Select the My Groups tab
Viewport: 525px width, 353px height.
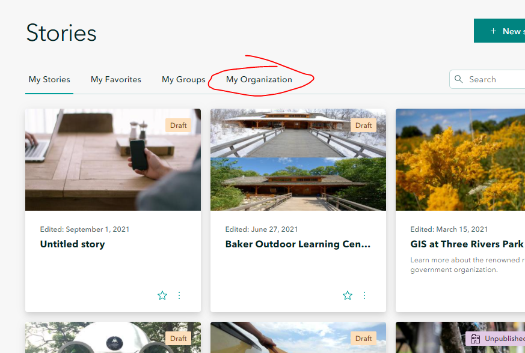(183, 79)
